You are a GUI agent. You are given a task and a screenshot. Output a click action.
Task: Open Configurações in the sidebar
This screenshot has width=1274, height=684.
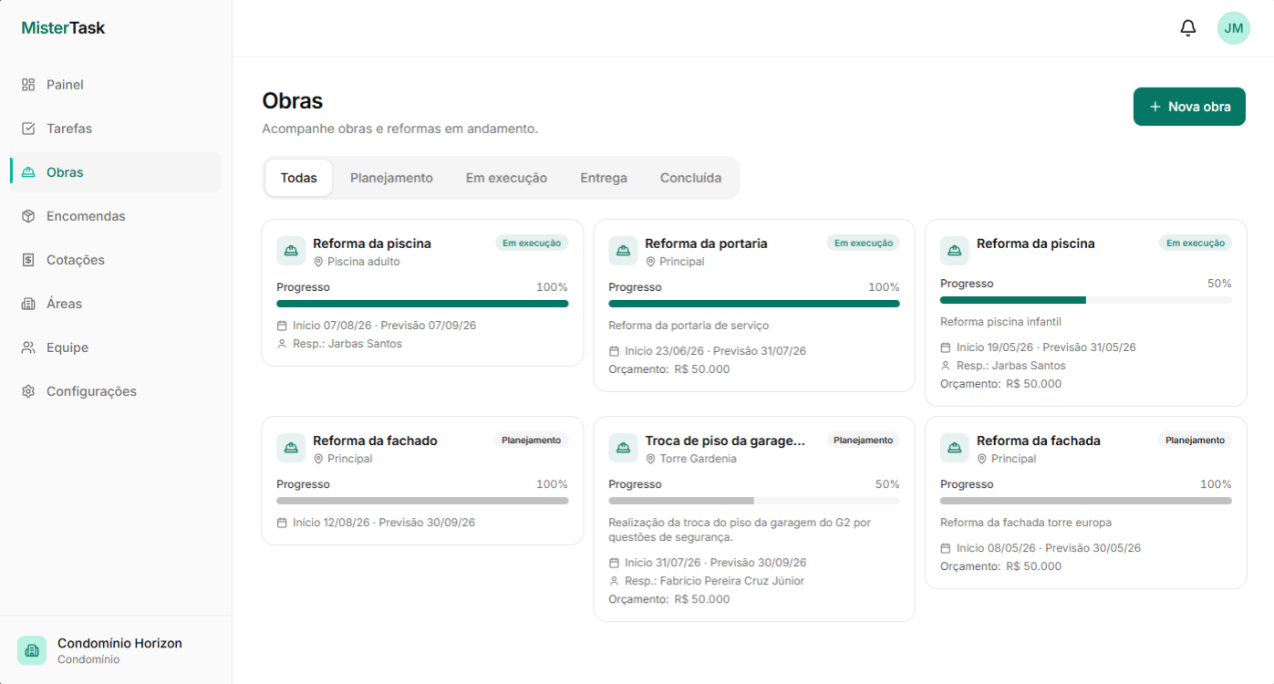115,391
